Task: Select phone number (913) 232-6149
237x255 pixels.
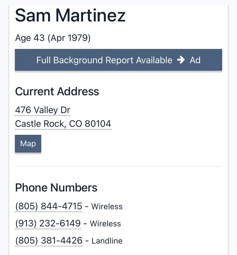Action: tap(48, 223)
